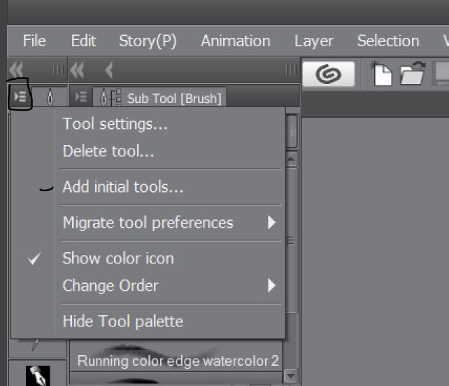Click the single left arrow on Sub Tool dock
This screenshot has width=449, height=386.
[x=109, y=70]
